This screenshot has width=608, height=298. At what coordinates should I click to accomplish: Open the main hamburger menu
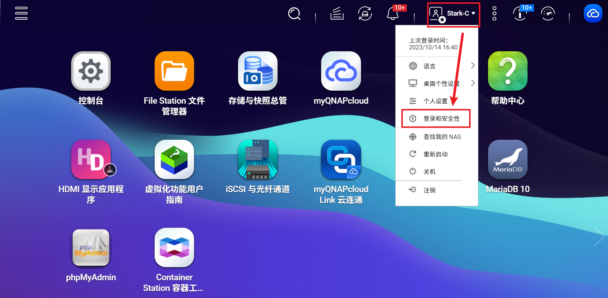[21, 13]
